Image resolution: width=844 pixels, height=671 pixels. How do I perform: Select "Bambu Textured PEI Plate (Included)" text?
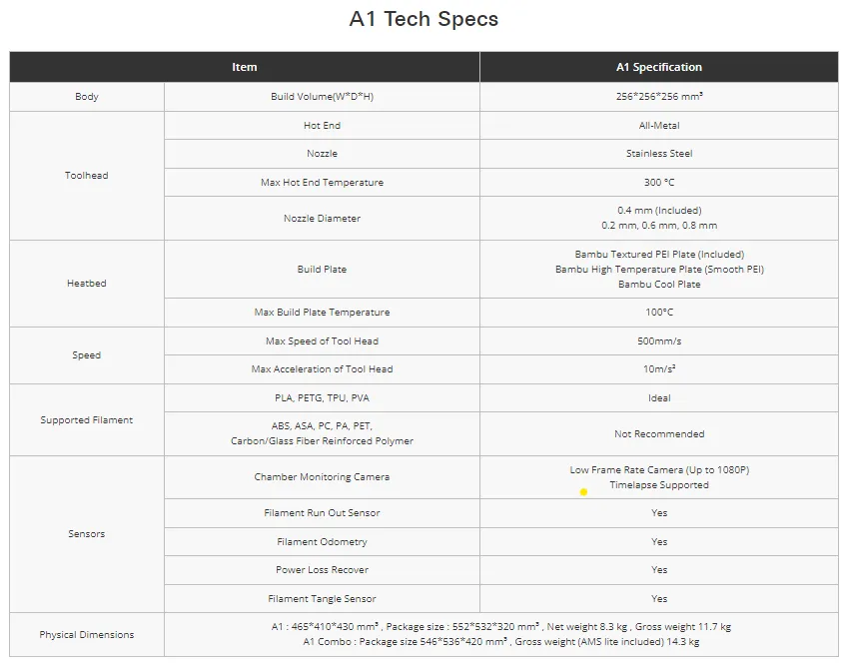[659, 255]
